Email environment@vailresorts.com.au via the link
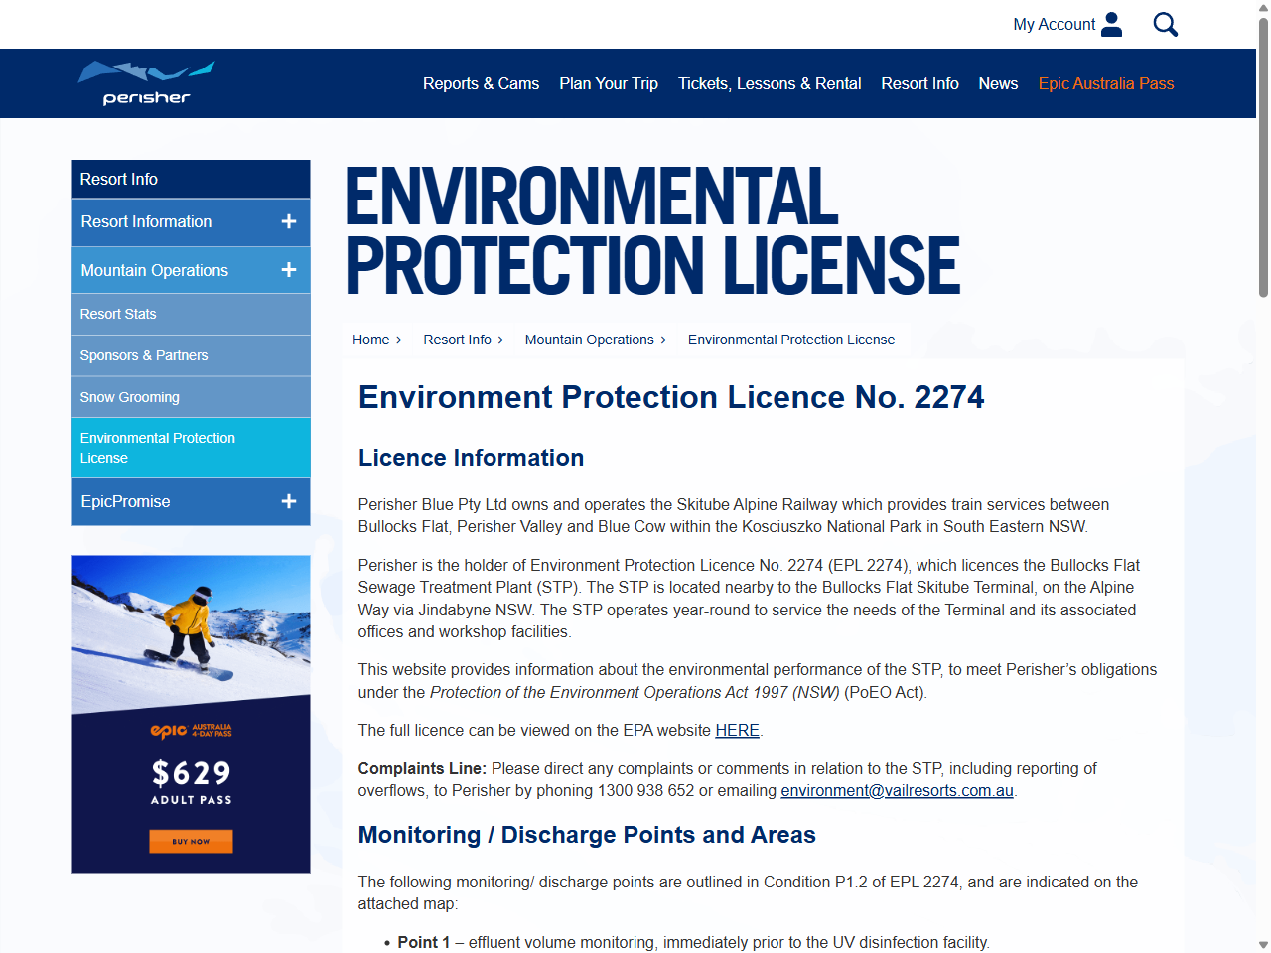The width and height of the screenshot is (1271, 953). click(897, 790)
